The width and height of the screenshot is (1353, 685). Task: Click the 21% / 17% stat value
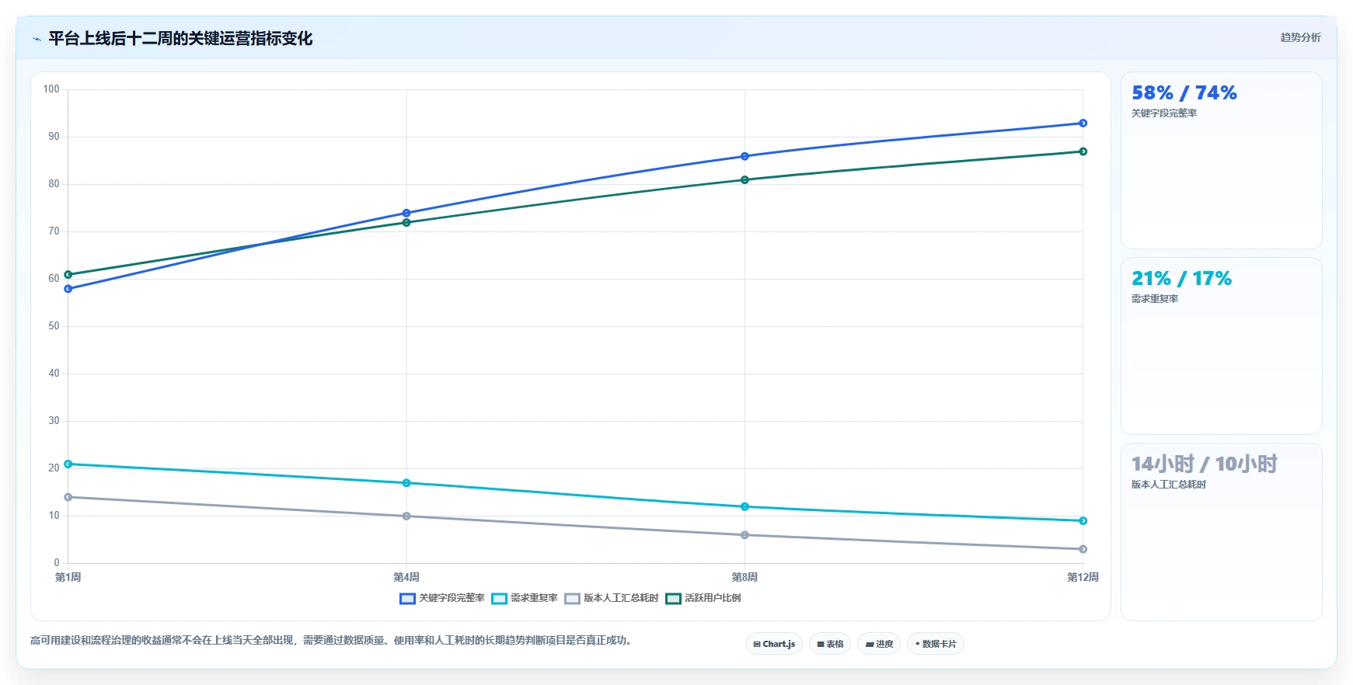tap(1181, 279)
